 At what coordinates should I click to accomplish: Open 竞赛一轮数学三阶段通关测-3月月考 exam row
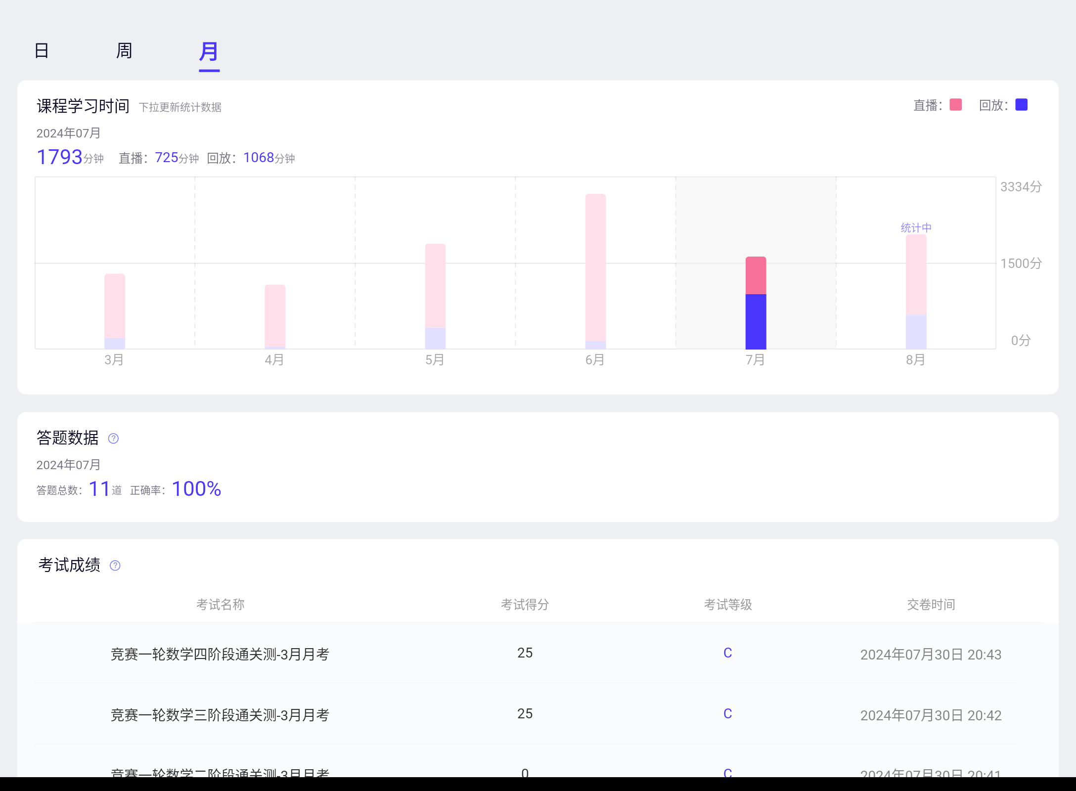pyautogui.click(x=538, y=714)
